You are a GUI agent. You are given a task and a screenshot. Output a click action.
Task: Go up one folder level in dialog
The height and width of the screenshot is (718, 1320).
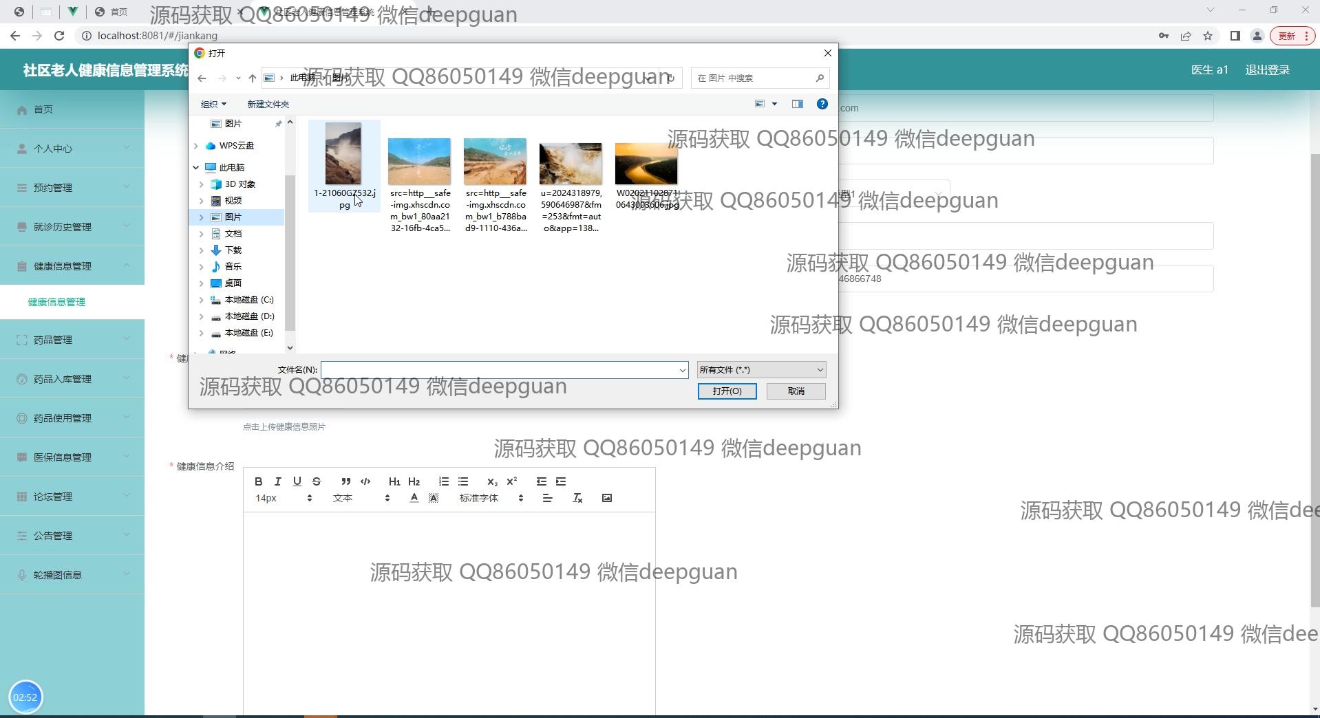coord(253,78)
